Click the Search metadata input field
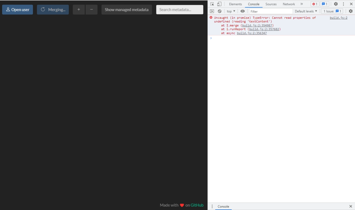Viewport: 355px width, 210px height. 179,10
